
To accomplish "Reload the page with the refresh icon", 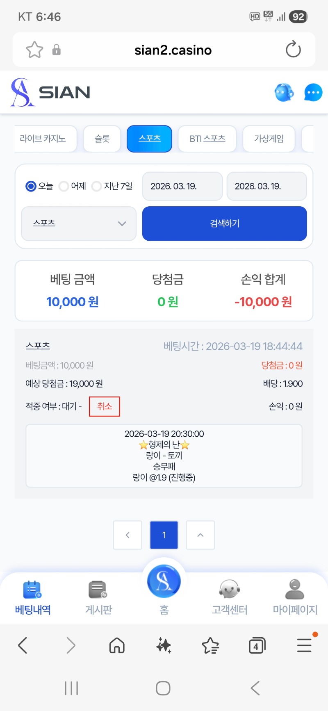I will point(293,50).
